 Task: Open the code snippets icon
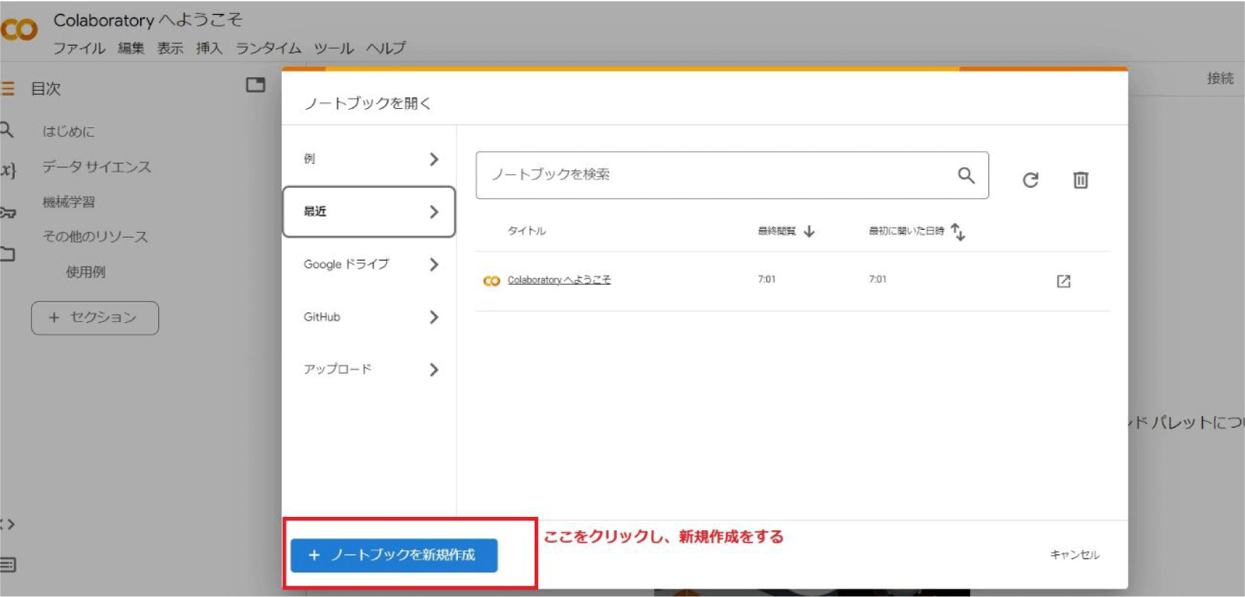coord(8,525)
